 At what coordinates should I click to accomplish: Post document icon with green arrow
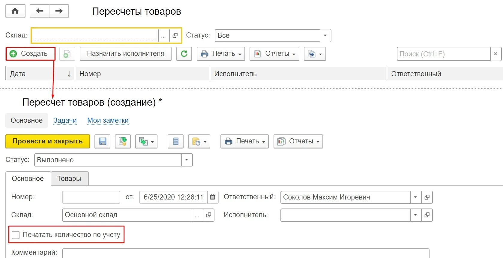pos(123,141)
